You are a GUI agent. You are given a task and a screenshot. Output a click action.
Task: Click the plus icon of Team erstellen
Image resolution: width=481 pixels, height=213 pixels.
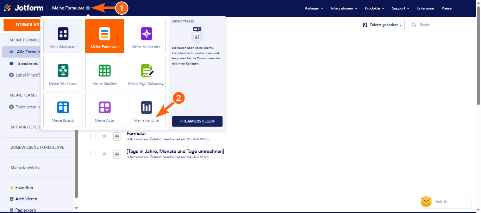[12, 107]
